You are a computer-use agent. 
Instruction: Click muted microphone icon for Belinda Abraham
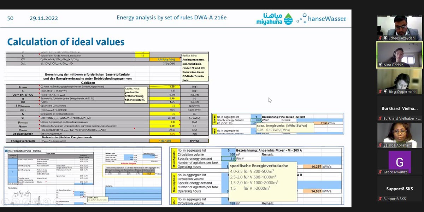pos(381,145)
